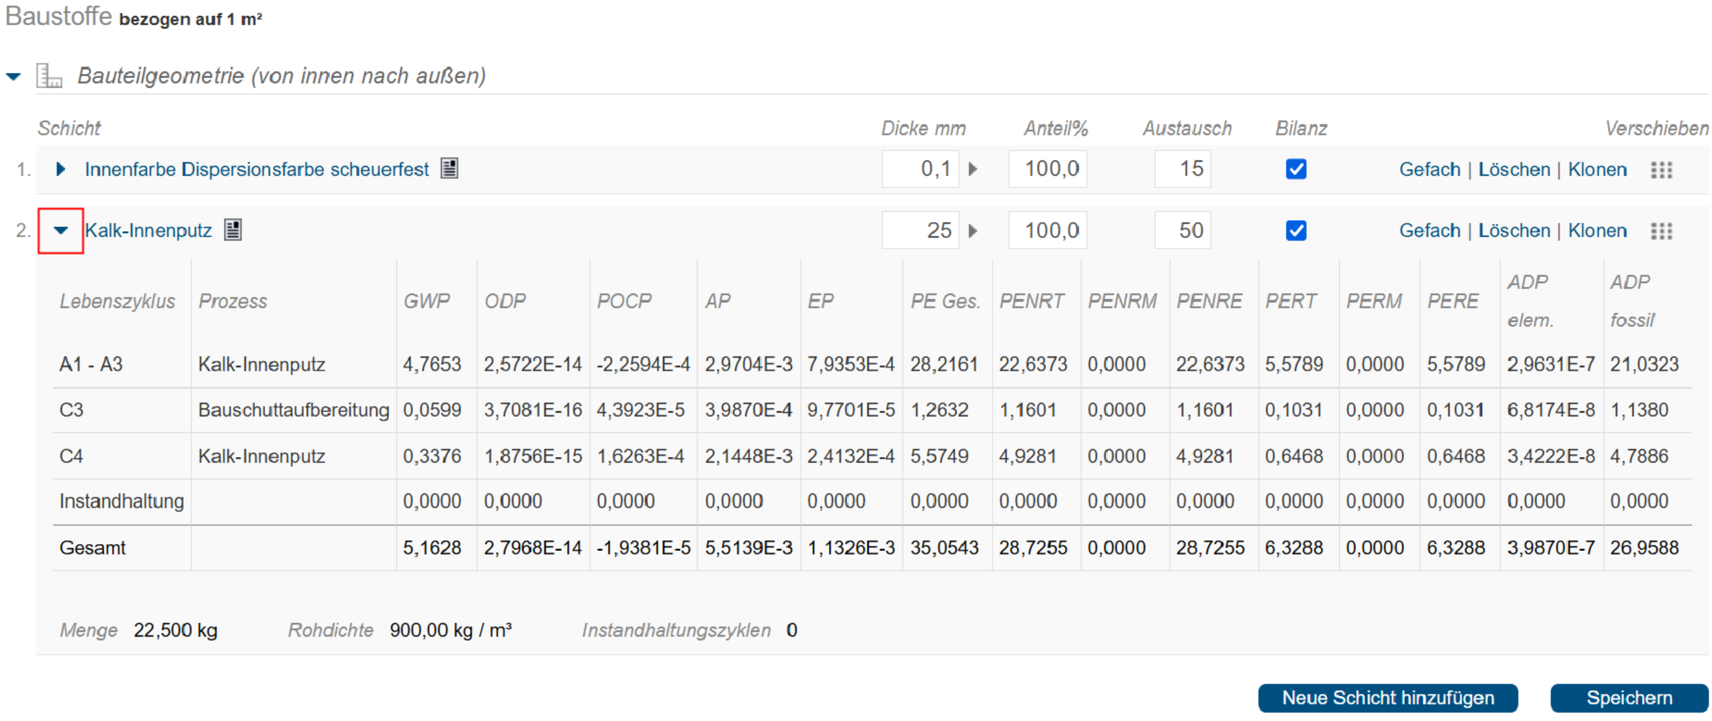Select A1 - A3 GWP value 4,7653
This screenshot has width=1712, height=721.
pyautogui.click(x=432, y=364)
